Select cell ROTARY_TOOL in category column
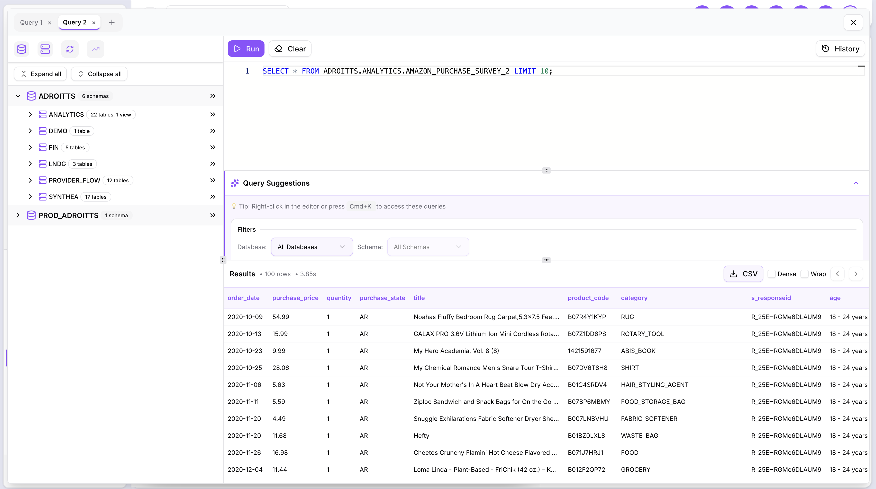 (642, 334)
